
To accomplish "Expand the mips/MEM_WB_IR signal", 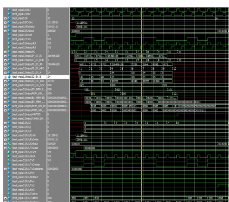I will click(x=5, y=106).
